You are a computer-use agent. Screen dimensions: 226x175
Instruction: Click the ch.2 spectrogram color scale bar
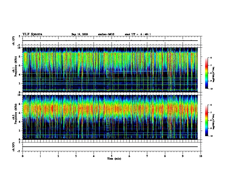click(206, 120)
